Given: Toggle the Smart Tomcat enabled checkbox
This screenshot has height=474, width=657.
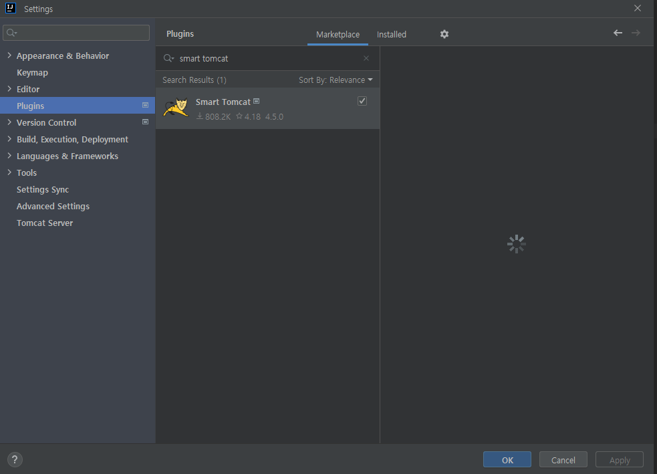Looking at the screenshot, I should coord(362,101).
